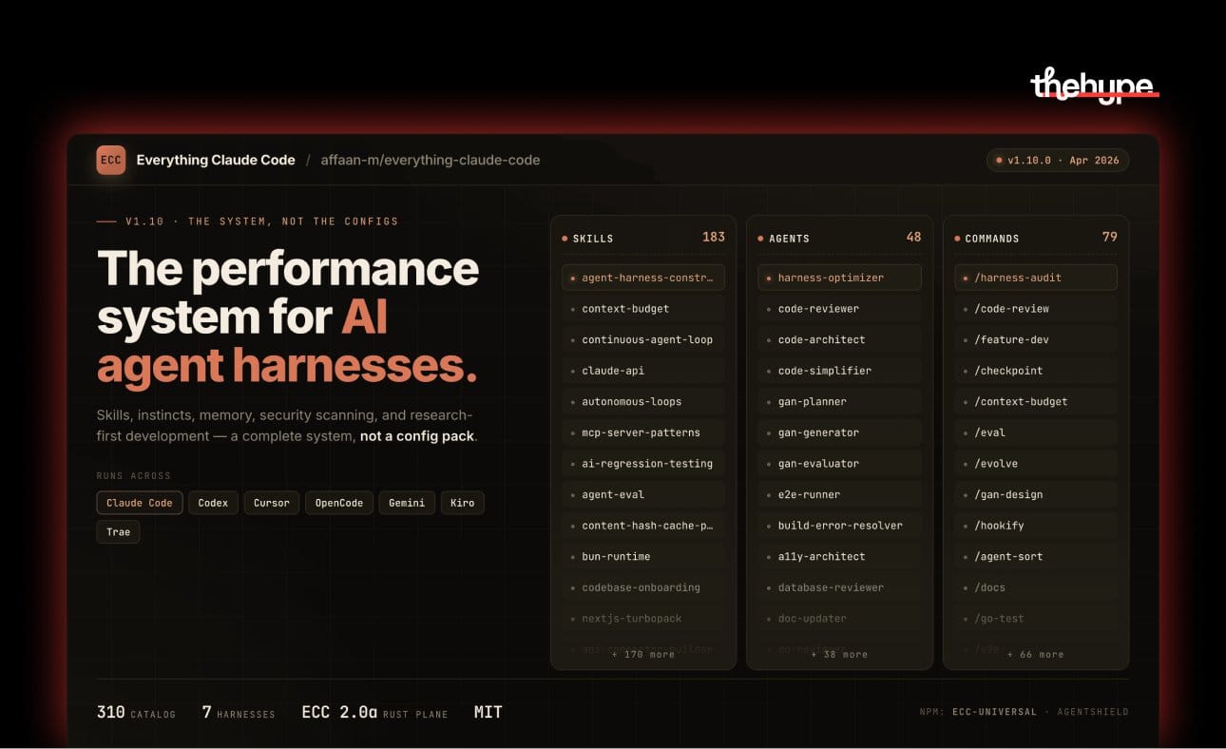Select the code-architect agent
The width and height of the screenshot is (1226, 749).
point(839,339)
